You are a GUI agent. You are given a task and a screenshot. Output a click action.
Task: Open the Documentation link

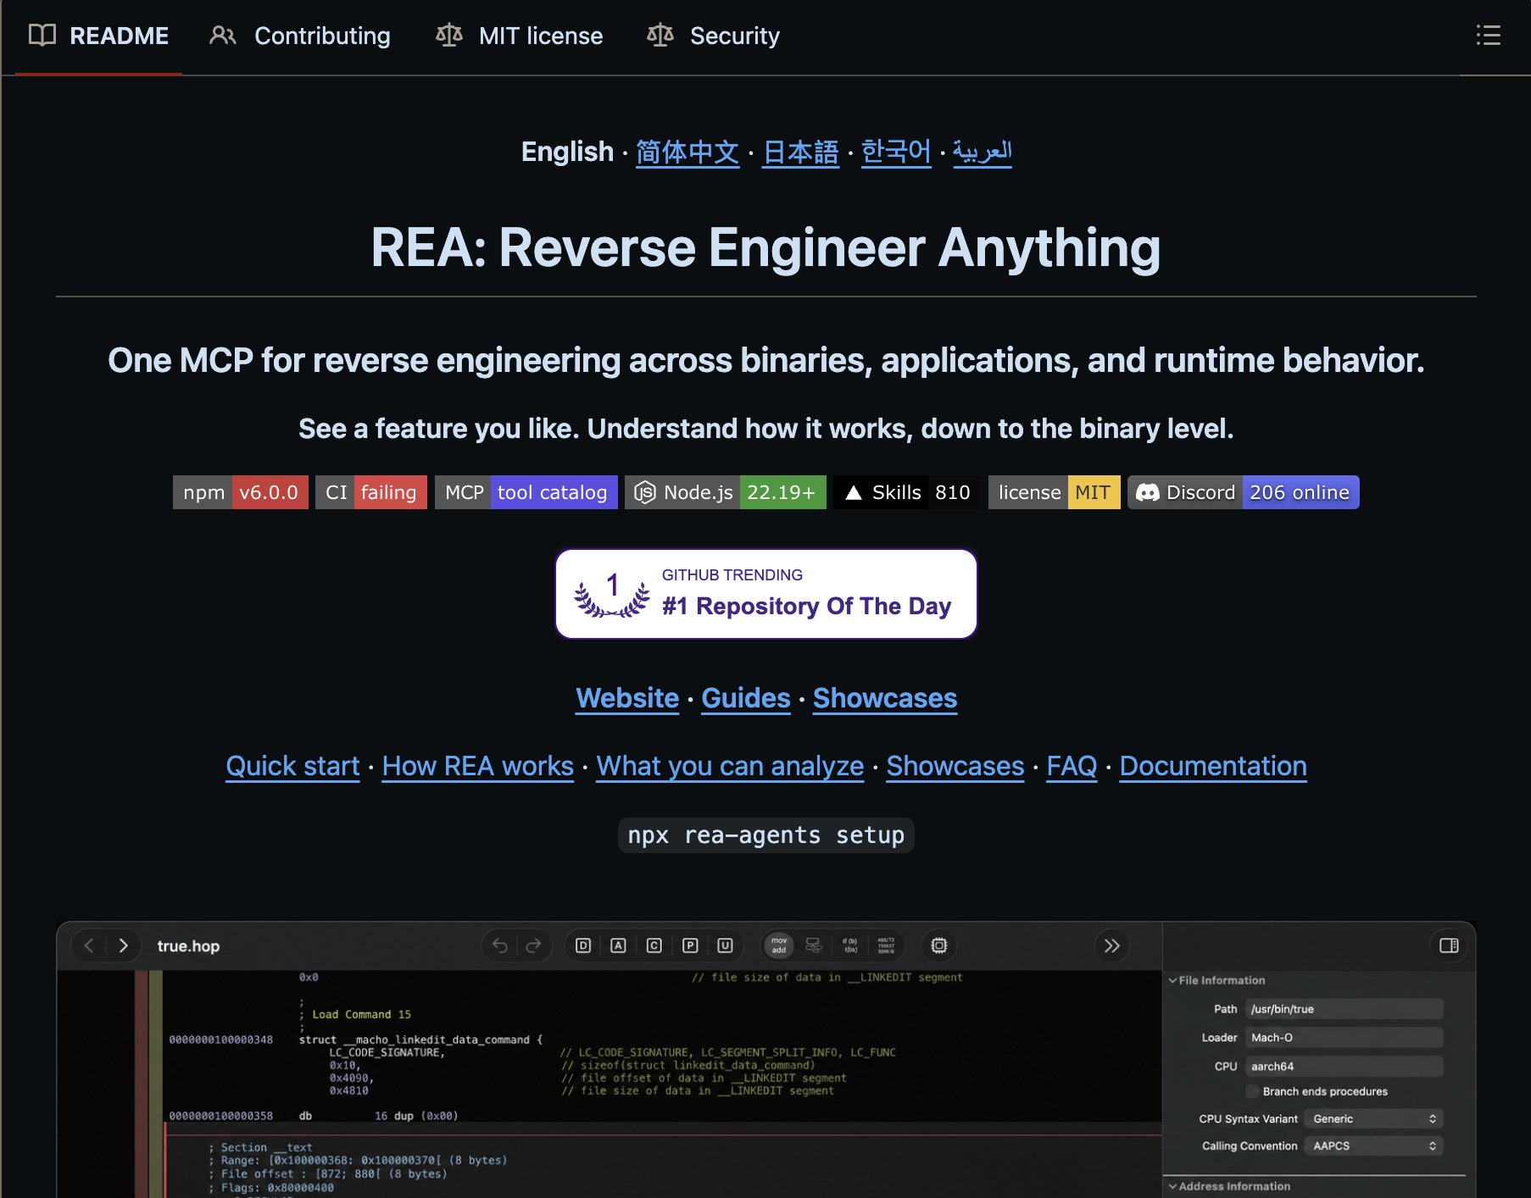coord(1213,766)
